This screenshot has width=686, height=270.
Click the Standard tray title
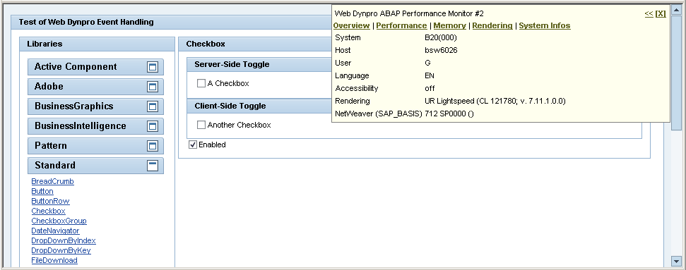tap(55, 166)
